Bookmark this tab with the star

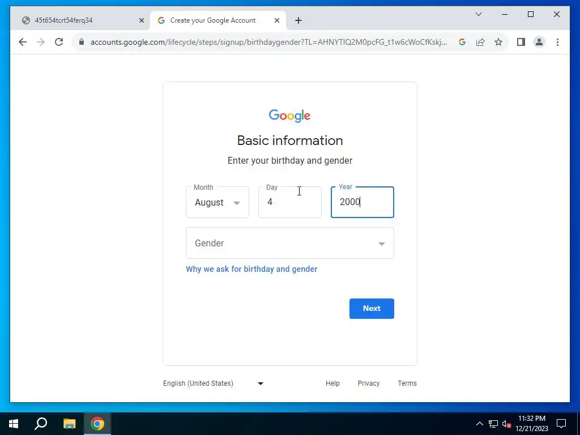point(498,42)
